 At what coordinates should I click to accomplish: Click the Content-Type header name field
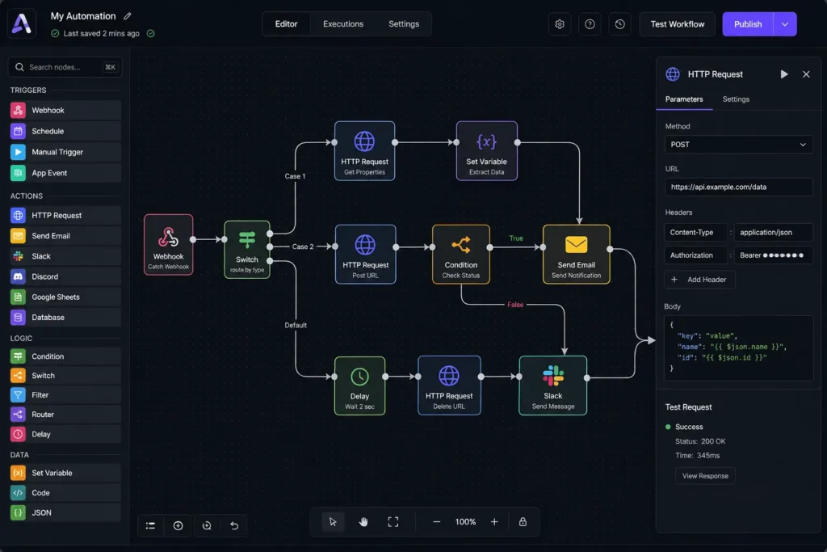(x=695, y=232)
